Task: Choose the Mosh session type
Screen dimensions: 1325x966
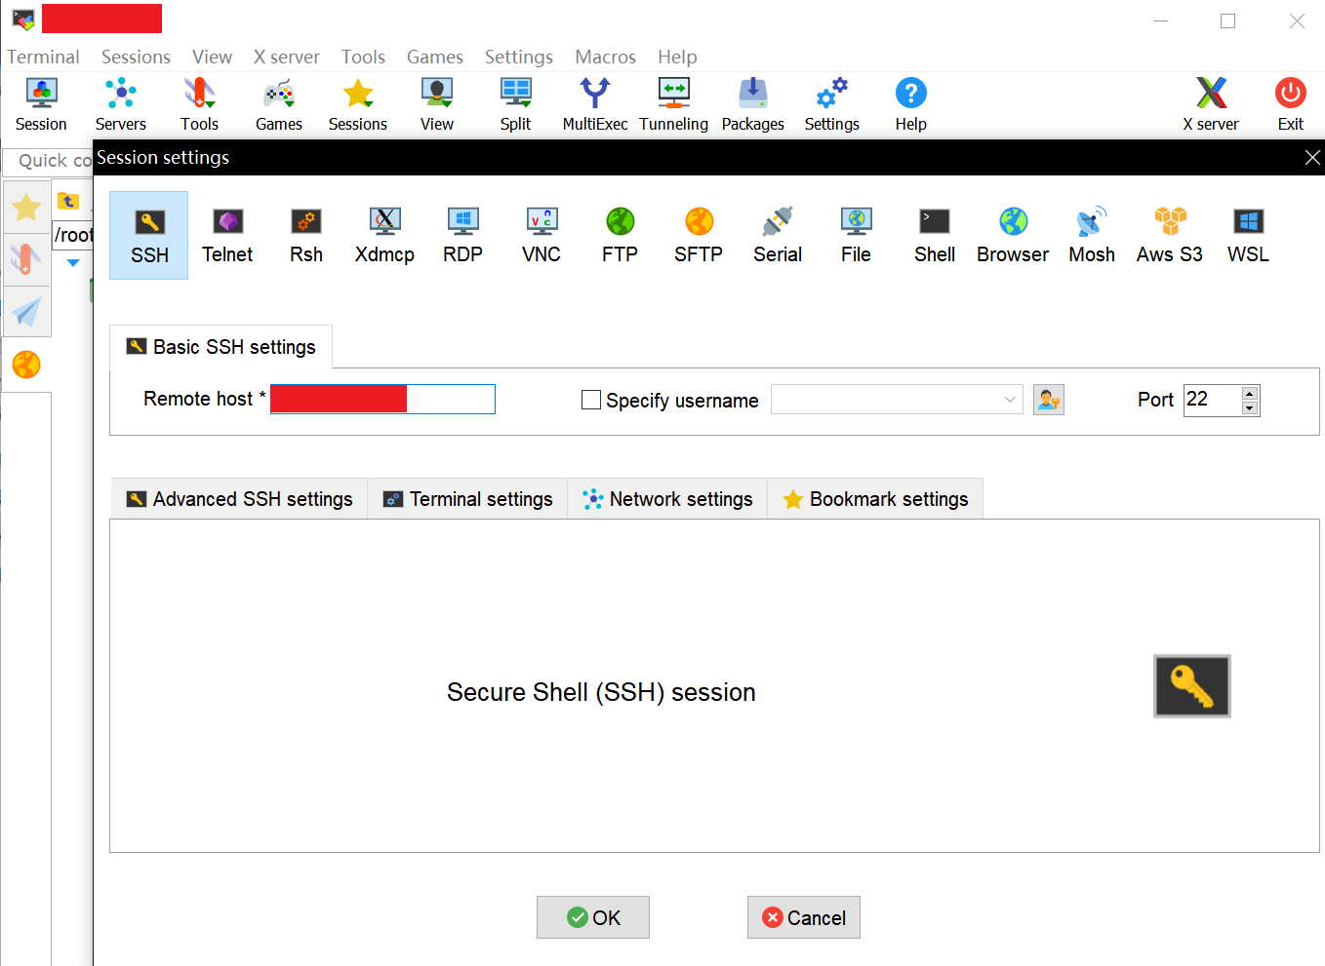Action: 1091,236
